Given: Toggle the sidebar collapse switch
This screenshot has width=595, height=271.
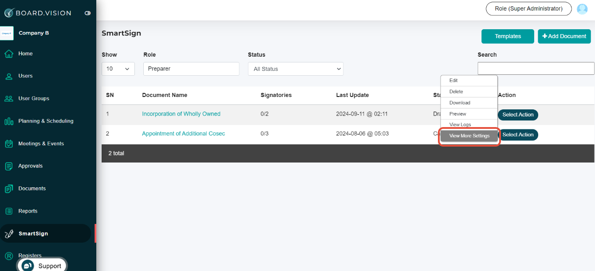Looking at the screenshot, I should point(88,13).
